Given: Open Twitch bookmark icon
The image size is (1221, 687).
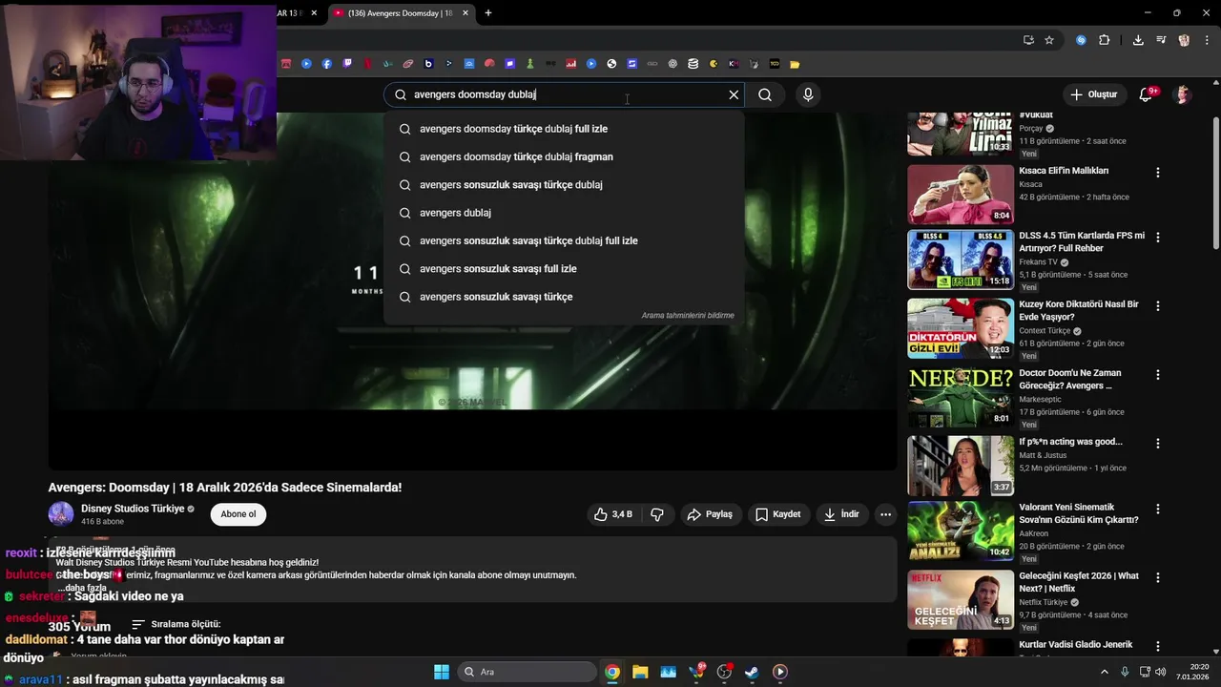Looking at the screenshot, I should point(347,64).
